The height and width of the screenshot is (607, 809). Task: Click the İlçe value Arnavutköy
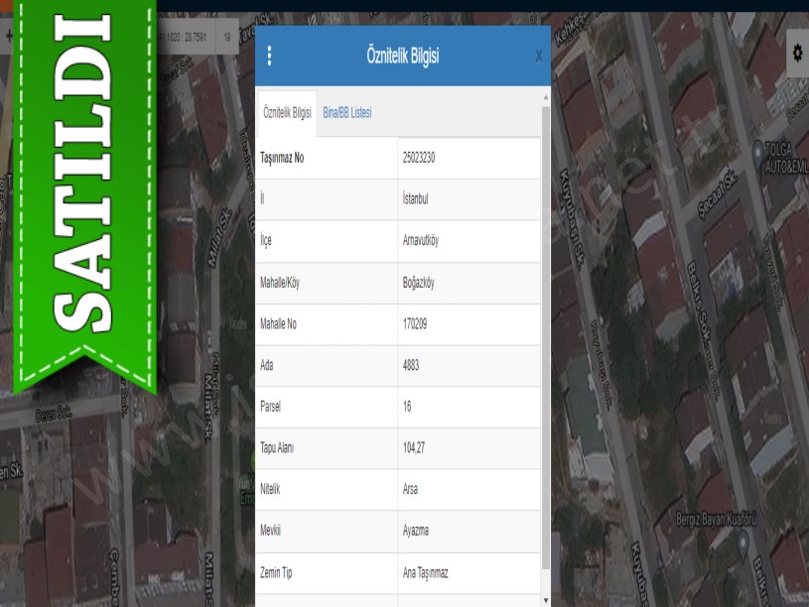(421, 241)
